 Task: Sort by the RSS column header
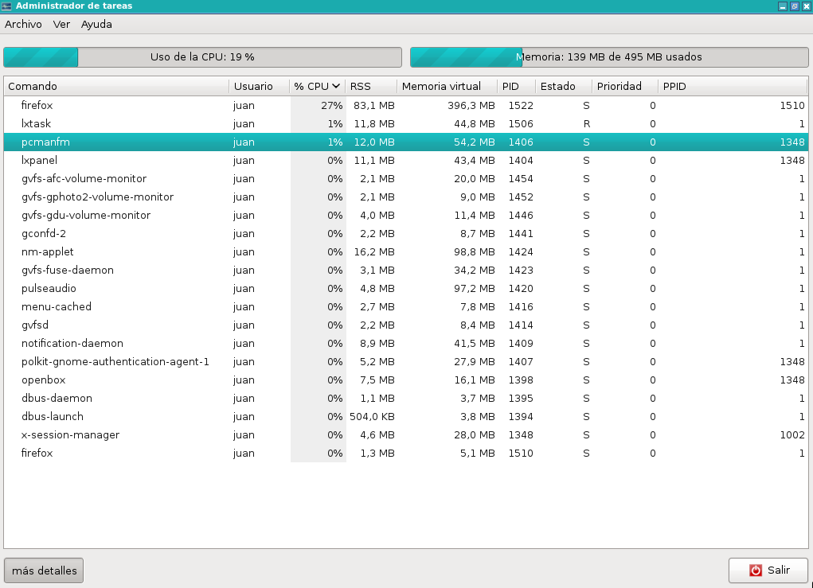371,87
